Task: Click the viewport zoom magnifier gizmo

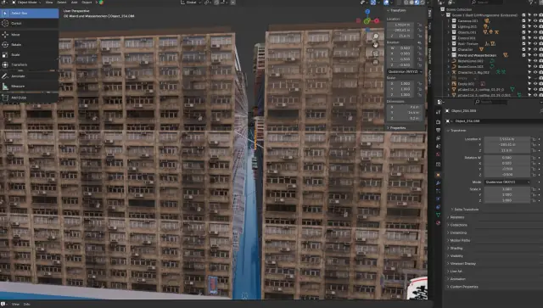Action: (x=376, y=36)
